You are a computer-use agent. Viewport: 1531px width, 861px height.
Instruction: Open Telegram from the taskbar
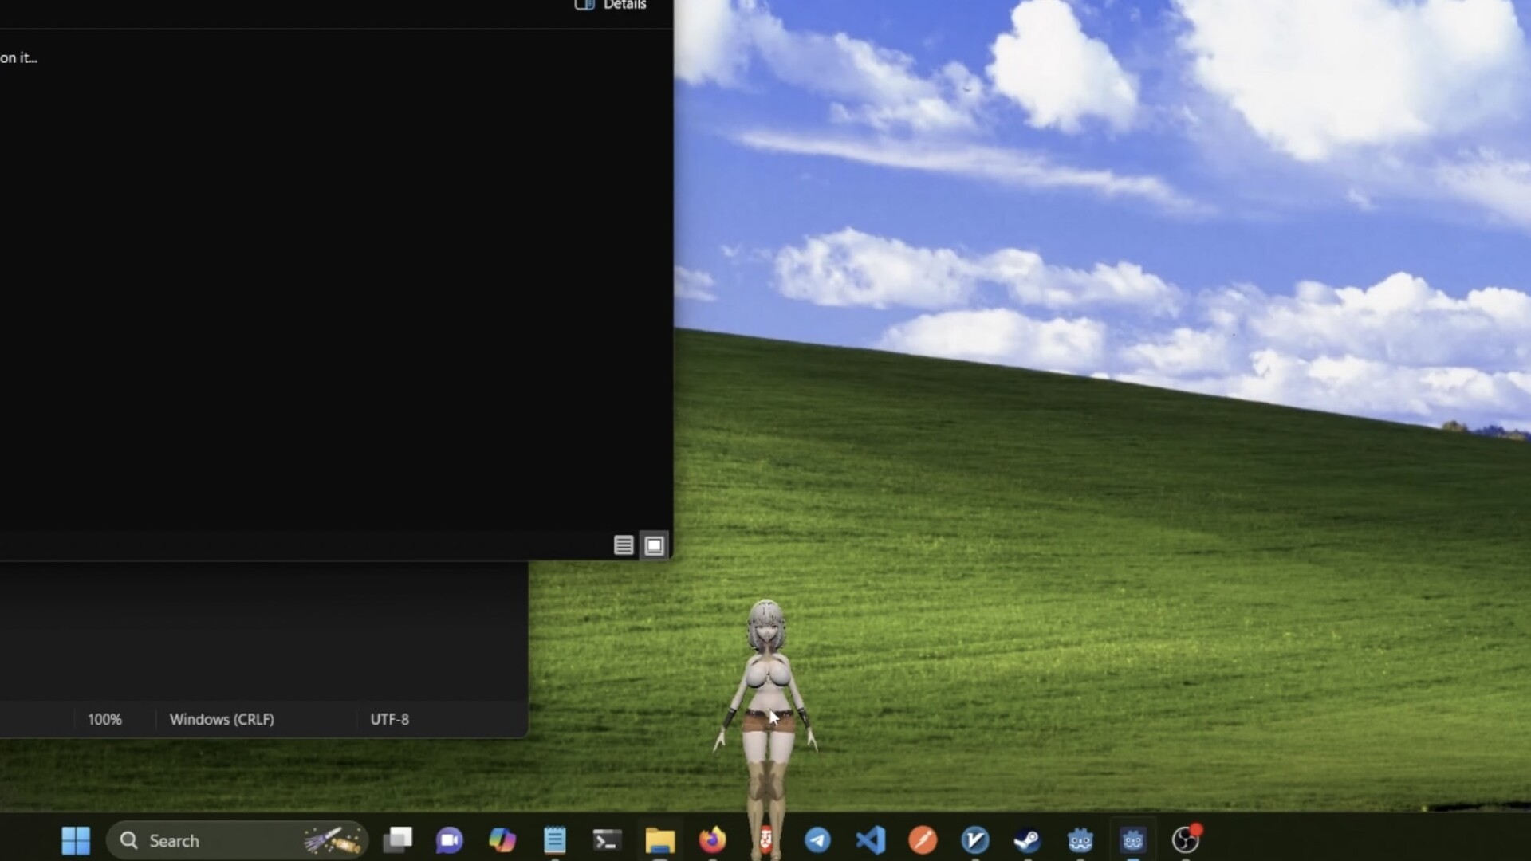(x=817, y=840)
